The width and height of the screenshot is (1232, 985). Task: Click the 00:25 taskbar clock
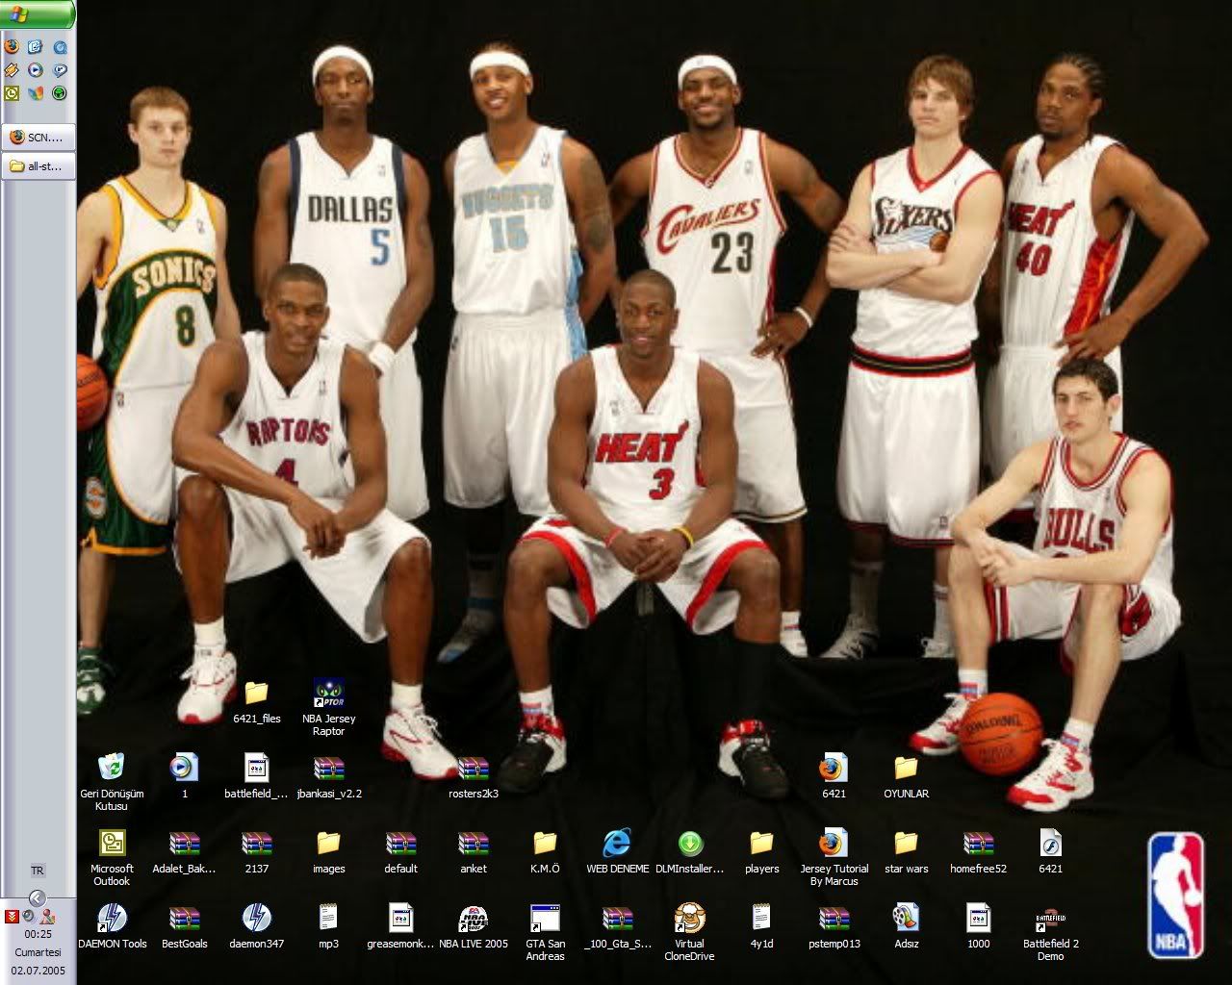(38, 934)
